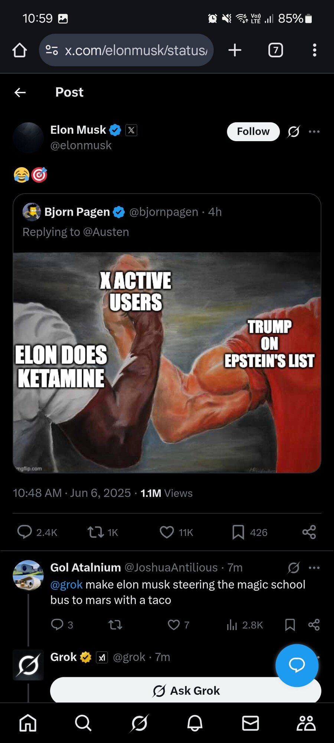Open Grok icon next to Follow button
Viewport: 334px width, 743px height.
click(294, 132)
